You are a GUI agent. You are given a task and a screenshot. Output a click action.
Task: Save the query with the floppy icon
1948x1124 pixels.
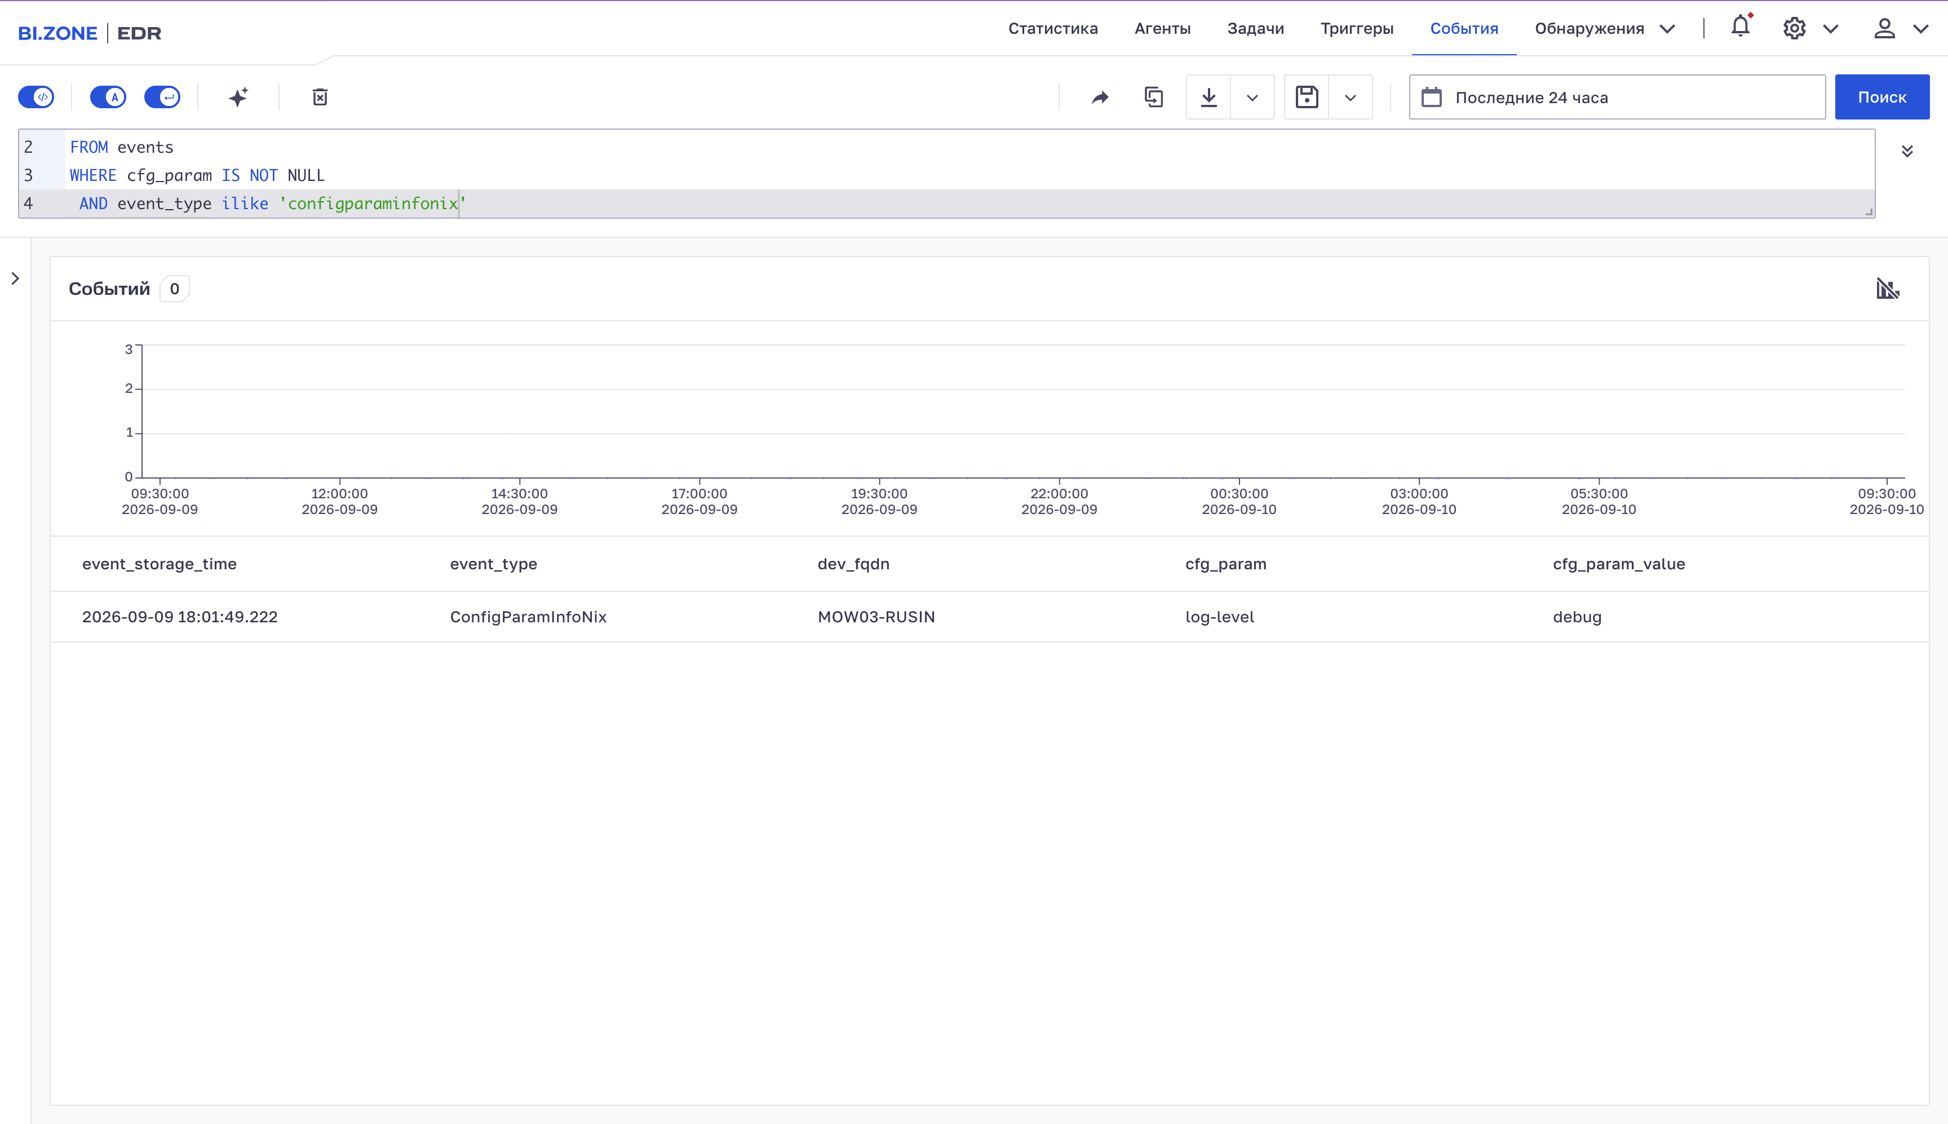[1307, 98]
